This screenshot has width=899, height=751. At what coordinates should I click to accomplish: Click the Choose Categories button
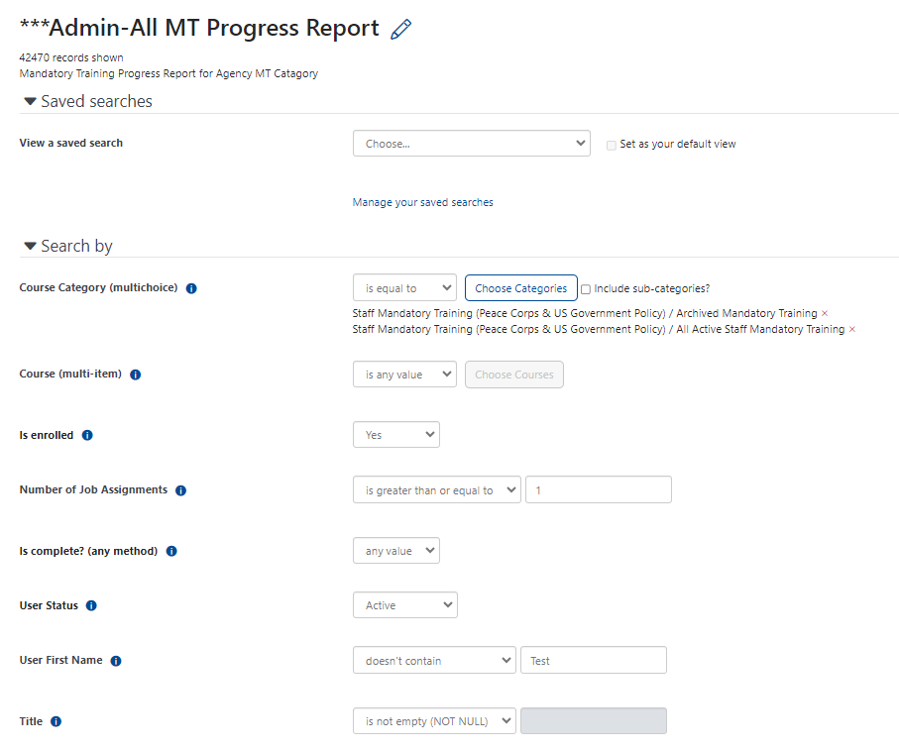pos(520,288)
